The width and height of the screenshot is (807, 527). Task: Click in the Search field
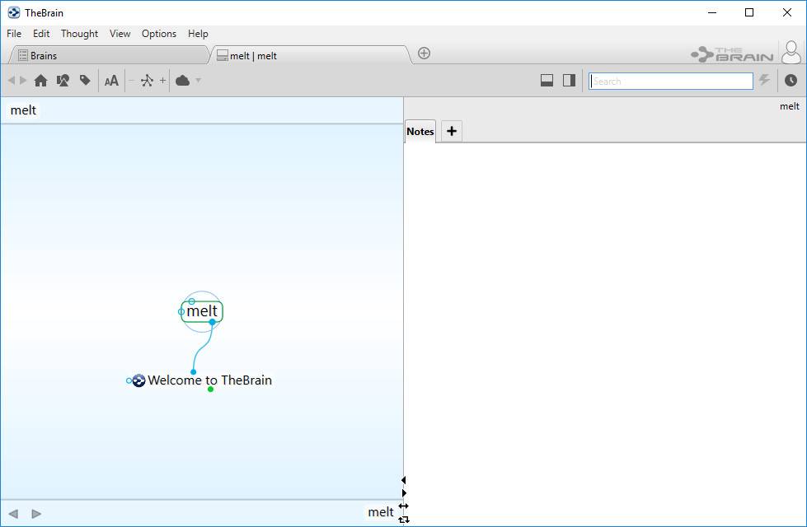(671, 82)
